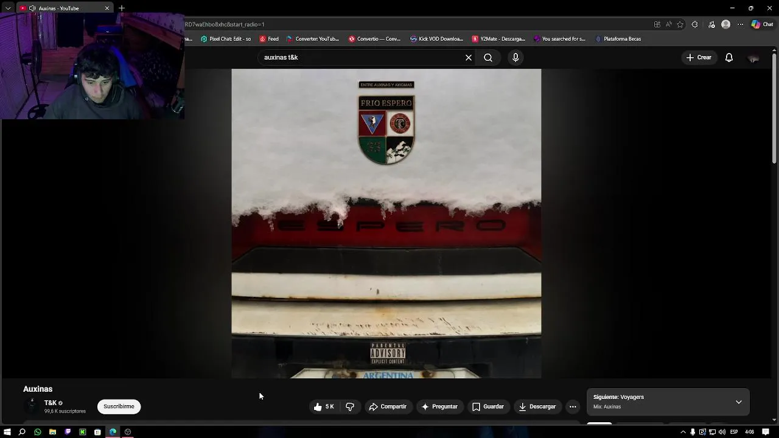Image resolution: width=779 pixels, height=438 pixels.
Task: Open File Explorer from the taskbar
Action: click(x=52, y=432)
